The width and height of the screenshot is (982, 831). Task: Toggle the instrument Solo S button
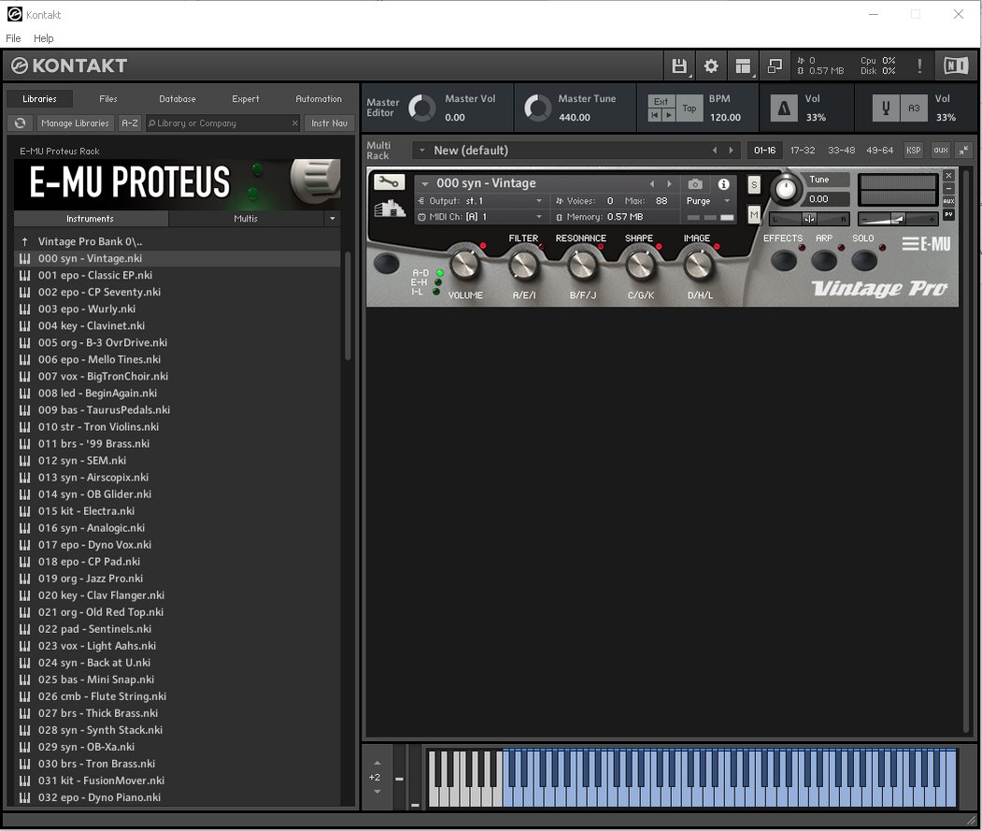coord(754,185)
